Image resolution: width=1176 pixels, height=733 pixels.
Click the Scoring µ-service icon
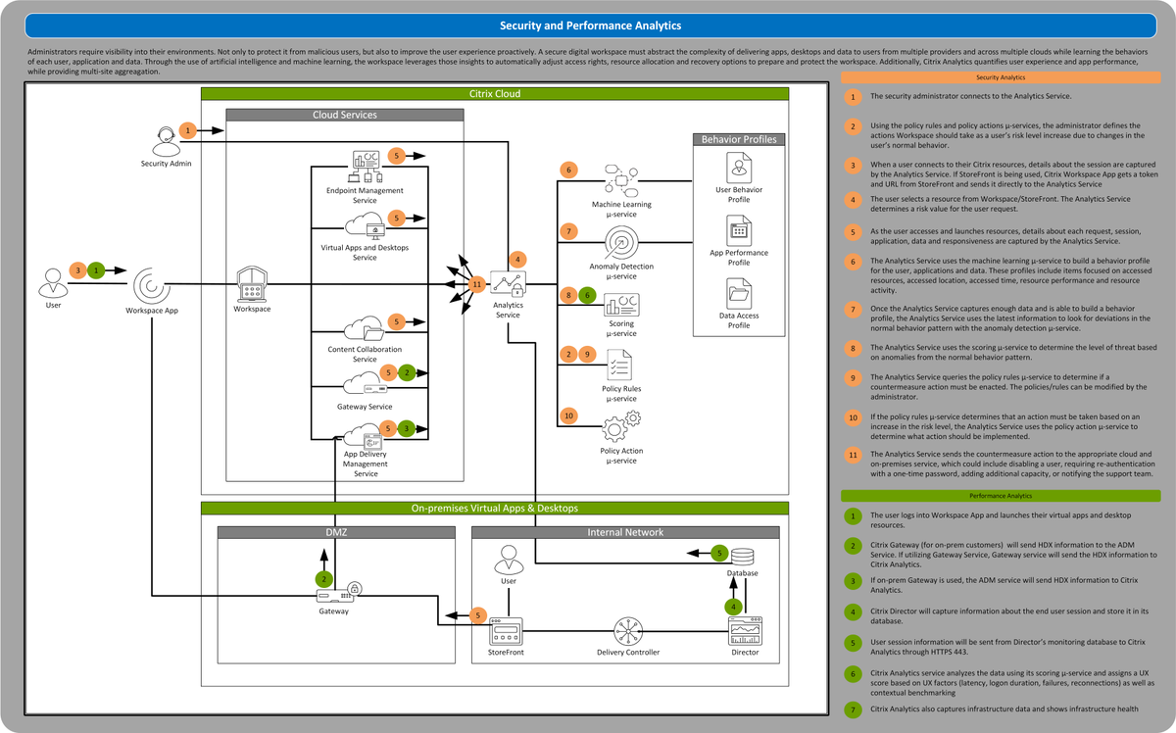[621, 304]
